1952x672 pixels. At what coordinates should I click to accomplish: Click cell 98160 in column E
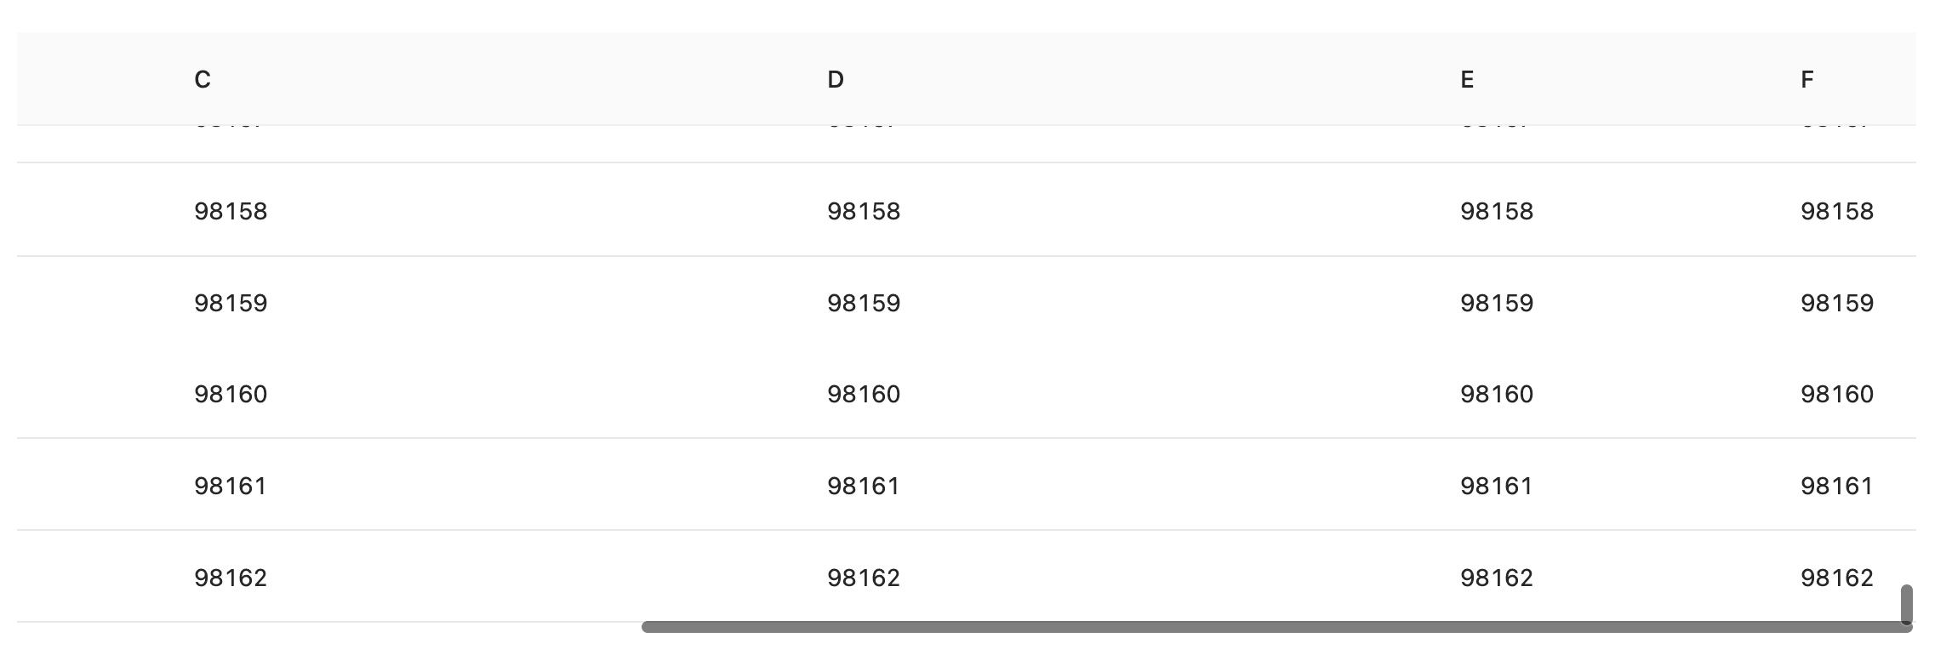click(1497, 394)
